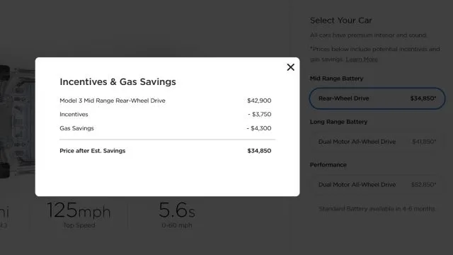Close the Incentives & Gas Savings dialog
453x255 pixels.
pyautogui.click(x=291, y=67)
